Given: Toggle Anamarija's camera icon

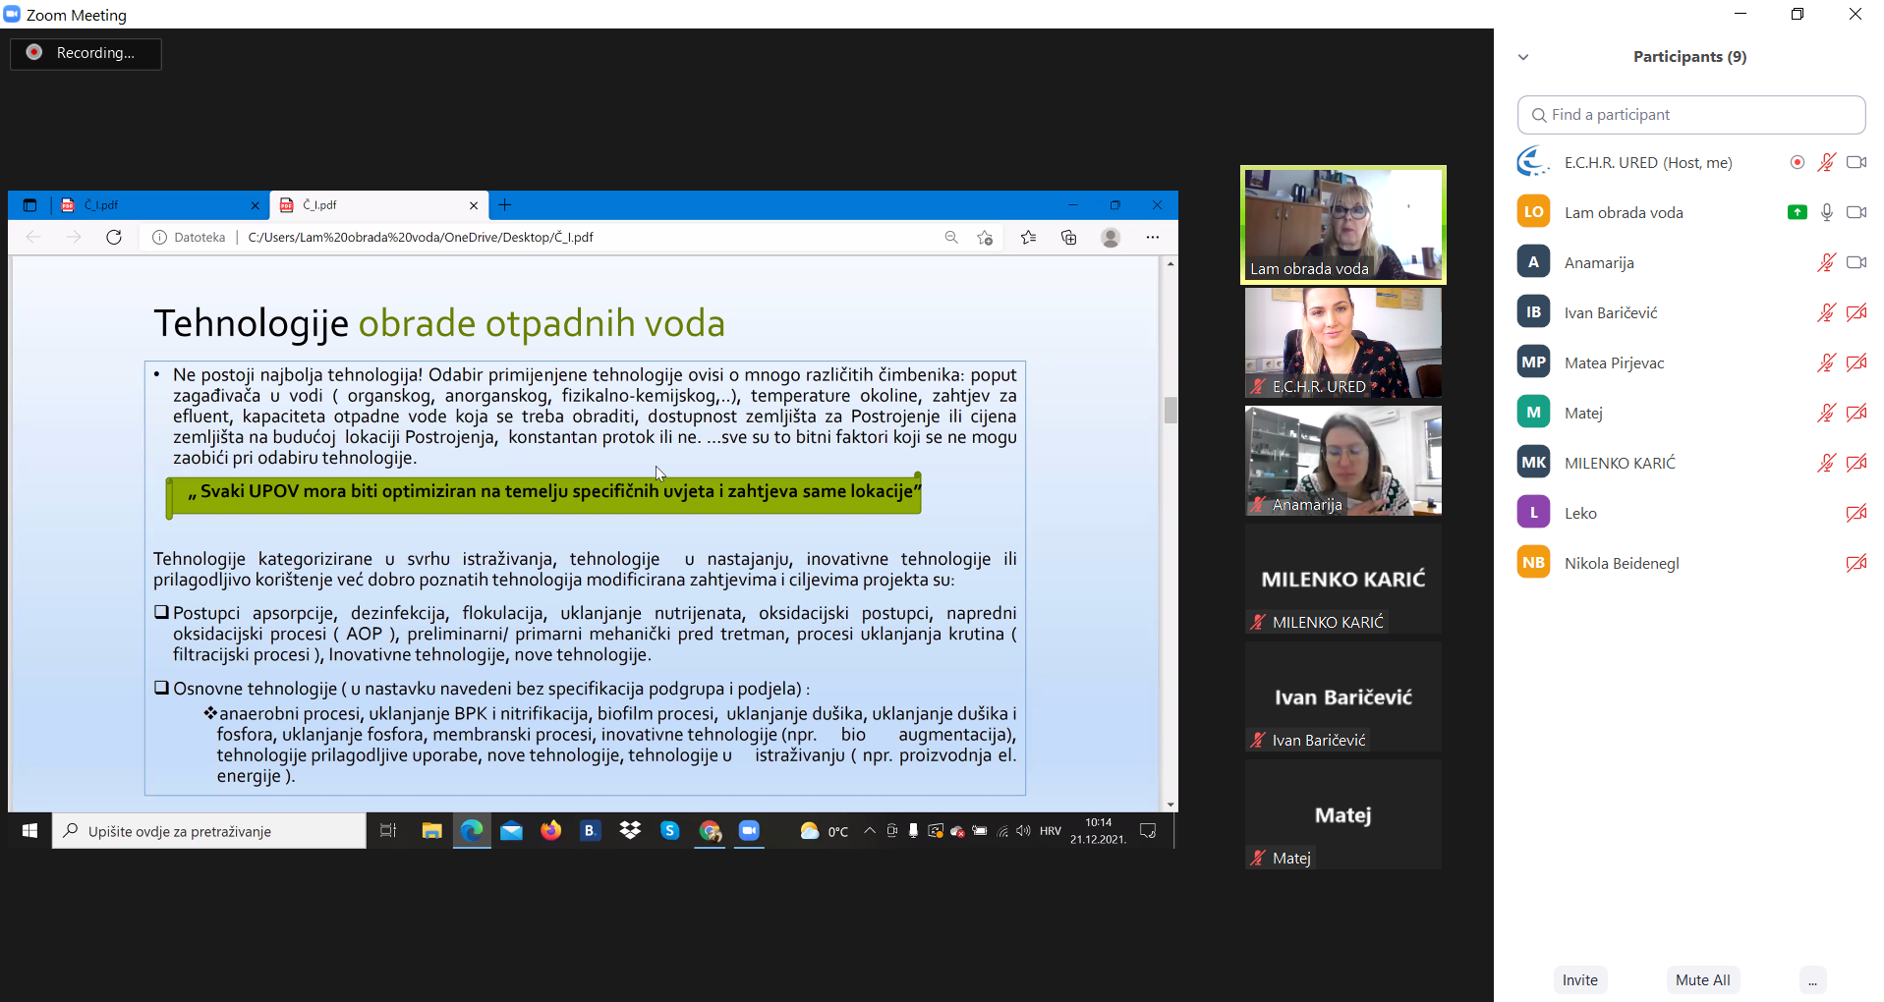Looking at the screenshot, I should (1855, 262).
